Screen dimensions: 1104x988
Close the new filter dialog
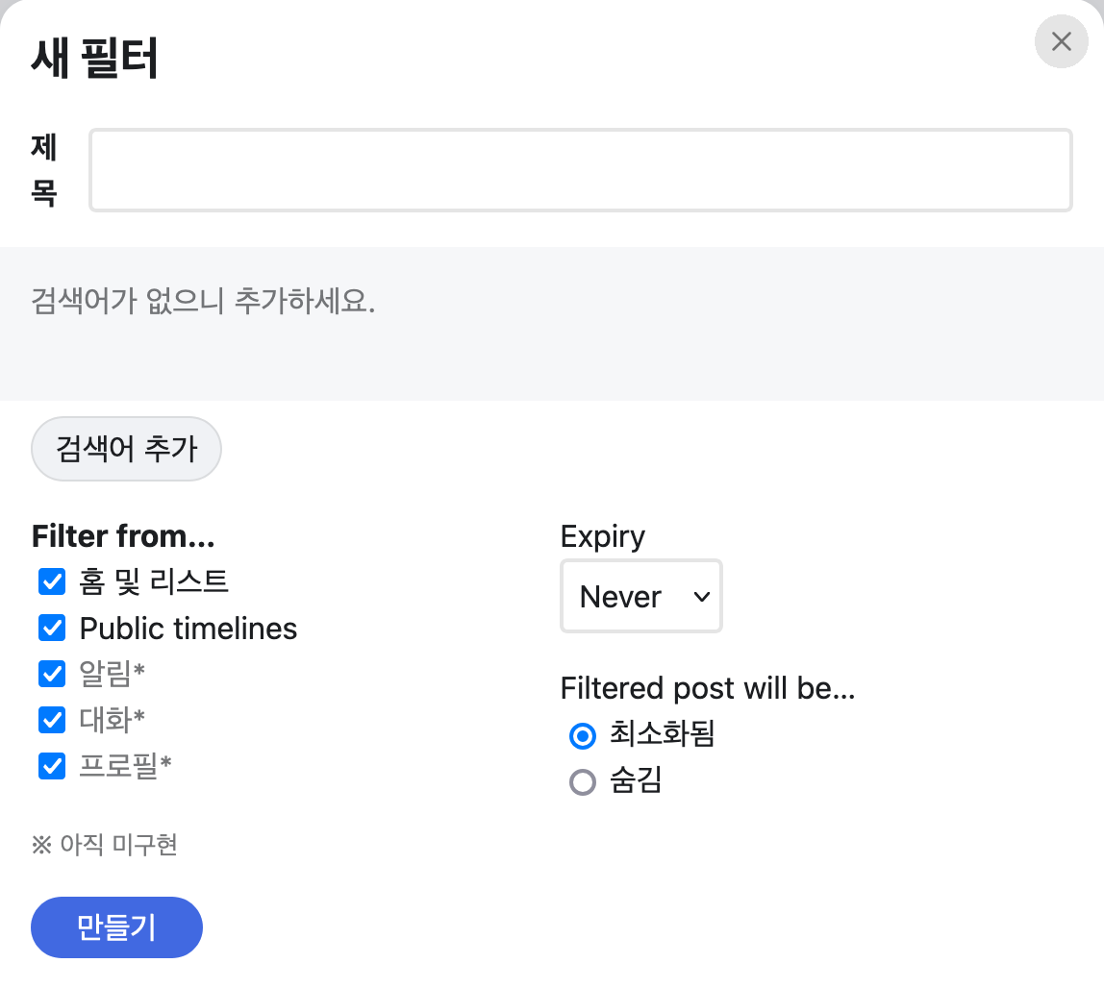(x=1061, y=41)
